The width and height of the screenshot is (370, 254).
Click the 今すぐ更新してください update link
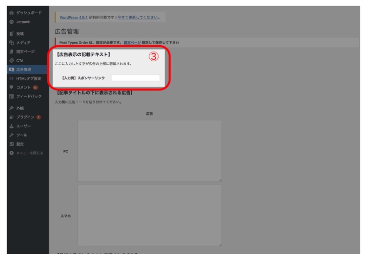click(137, 18)
